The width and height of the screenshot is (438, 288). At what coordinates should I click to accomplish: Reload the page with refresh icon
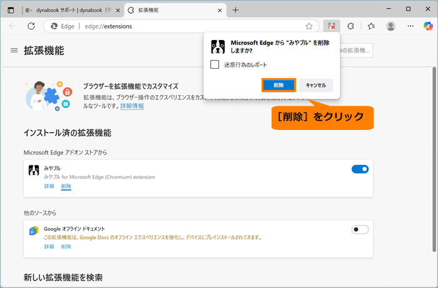click(x=31, y=26)
